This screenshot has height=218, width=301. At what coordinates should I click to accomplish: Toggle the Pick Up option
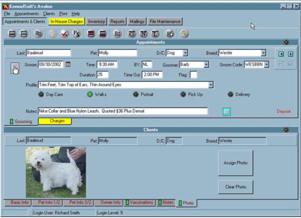coord(183,94)
